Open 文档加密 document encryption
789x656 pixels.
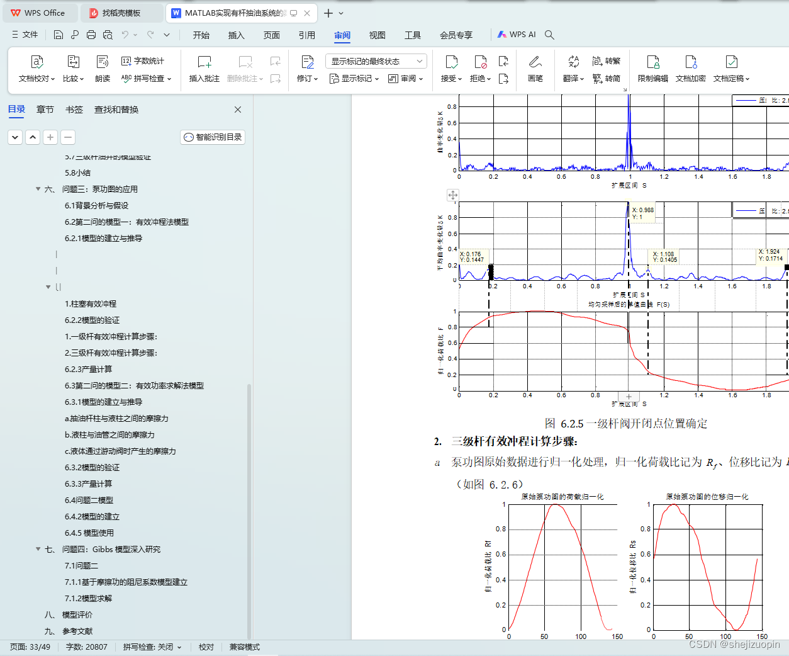click(x=691, y=69)
